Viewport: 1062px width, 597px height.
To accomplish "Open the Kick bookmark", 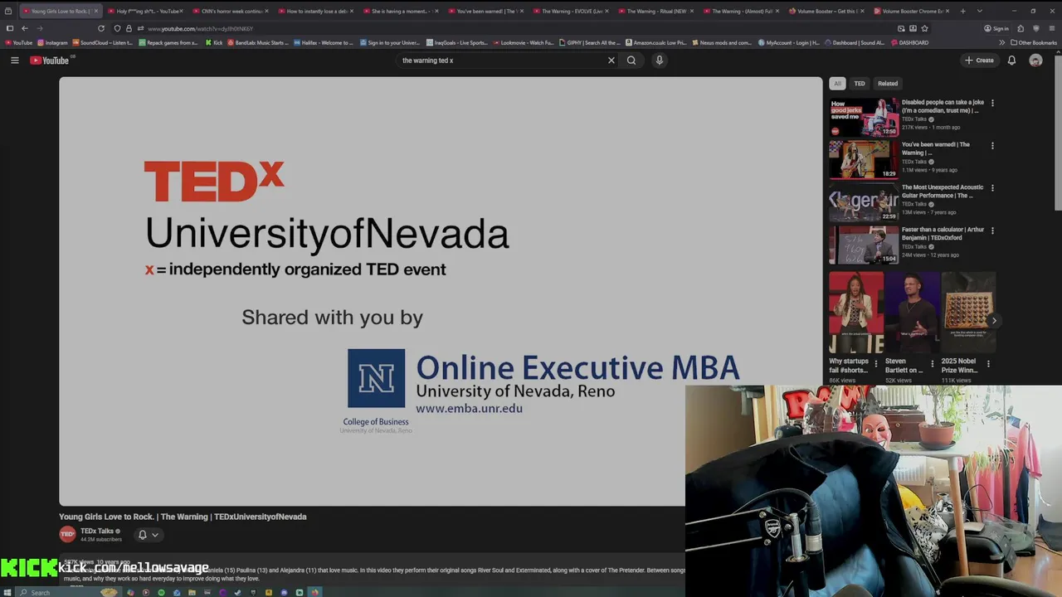I will point(214,42).
